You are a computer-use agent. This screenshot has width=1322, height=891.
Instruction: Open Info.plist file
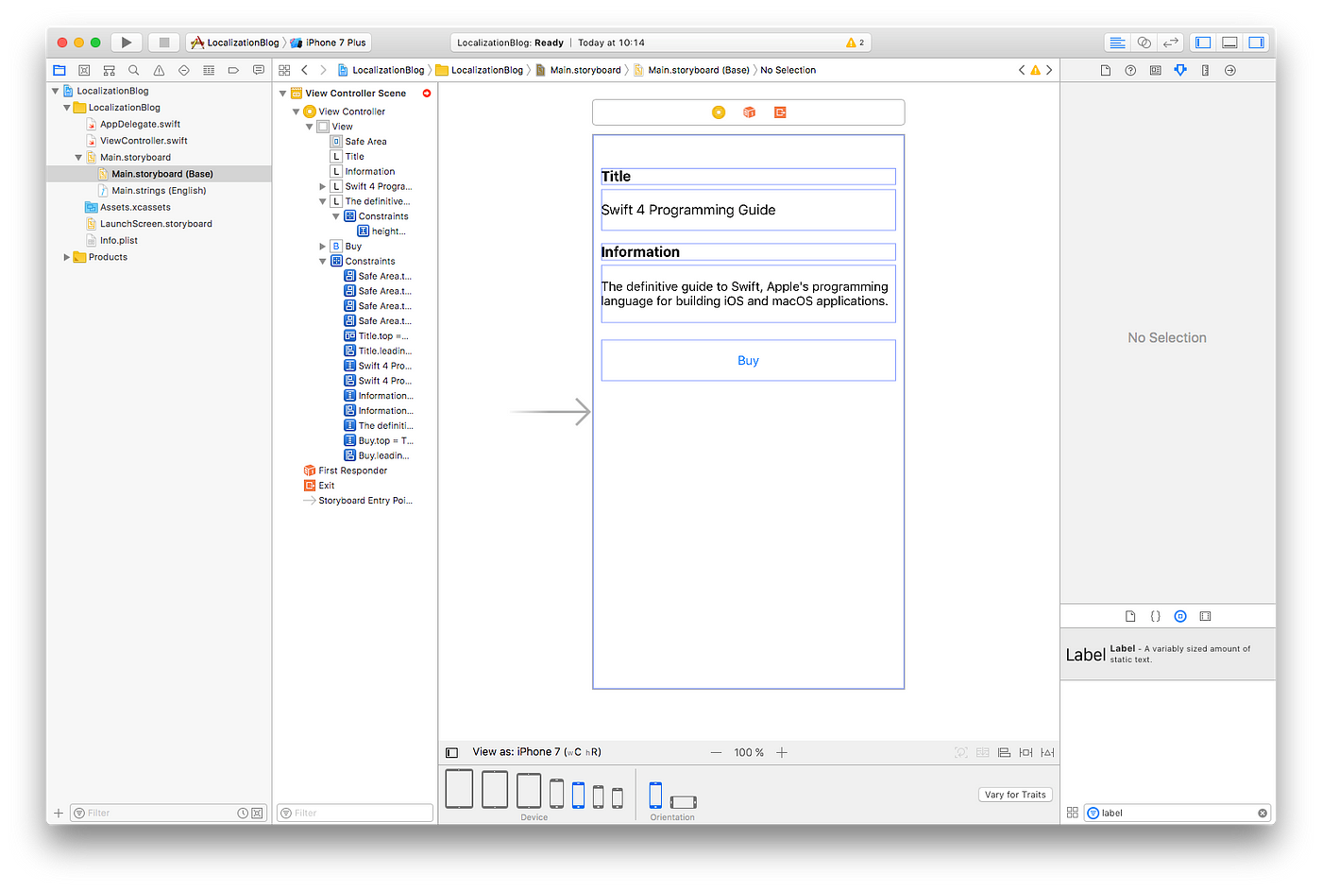(x=119, y=241)
